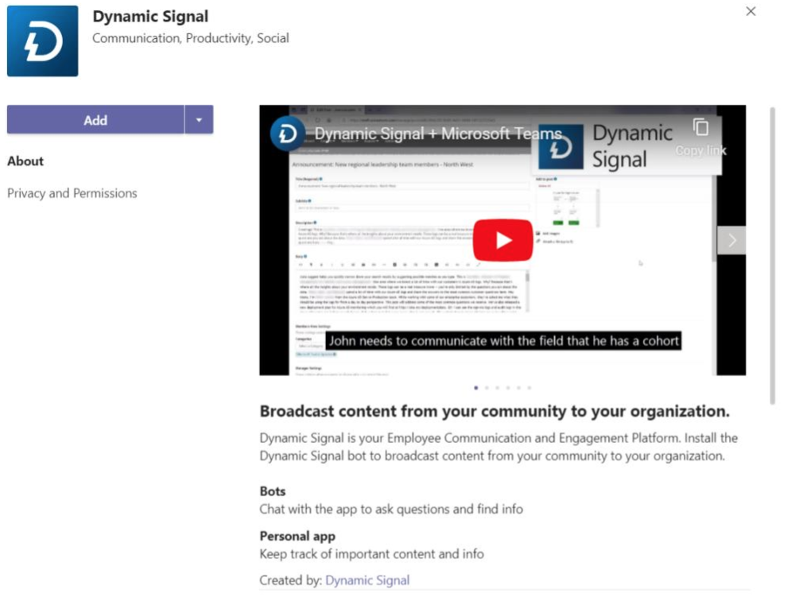Click 'Keep track of important content' text

coord(372,554)
